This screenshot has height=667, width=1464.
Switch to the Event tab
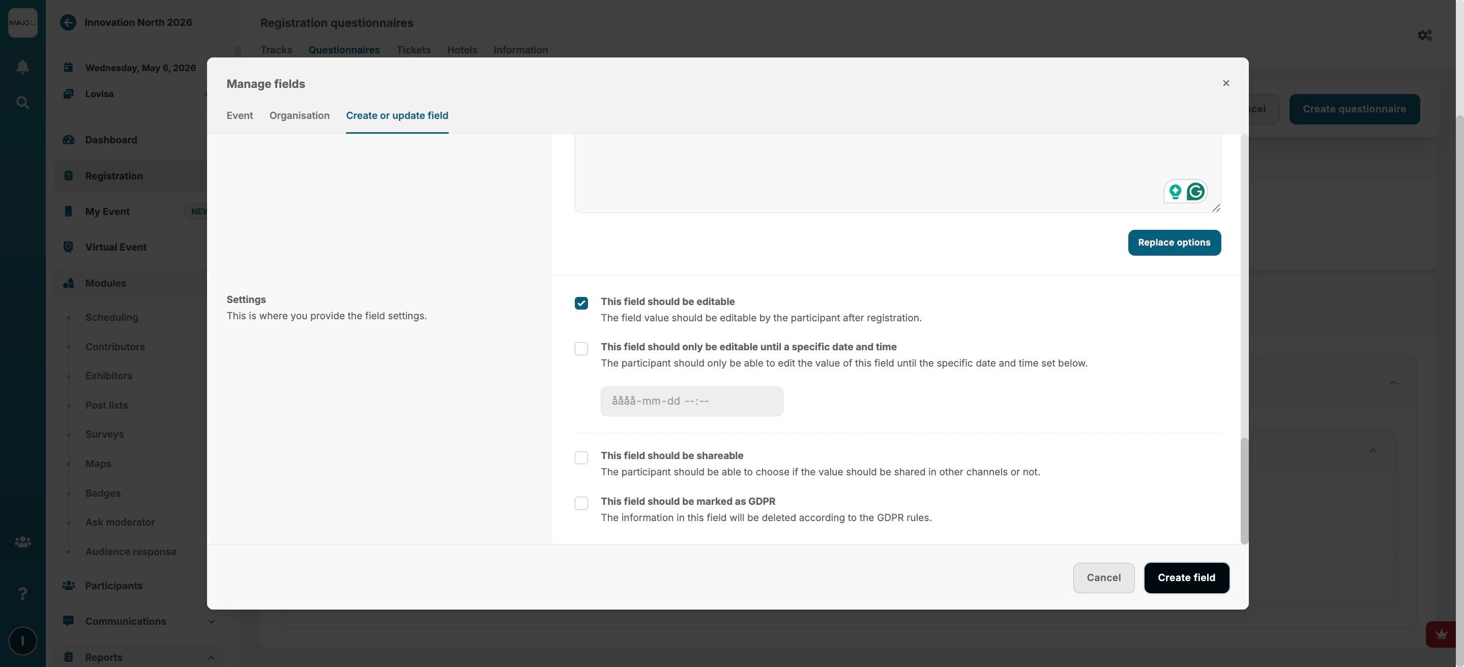tap(239, 116)
